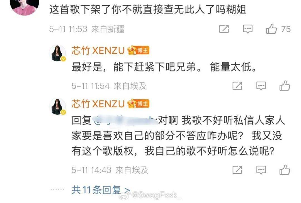Click the second 博主 crown badge

[139, 104]
